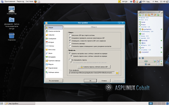Select contact 232204597 in QIP list

145,52
